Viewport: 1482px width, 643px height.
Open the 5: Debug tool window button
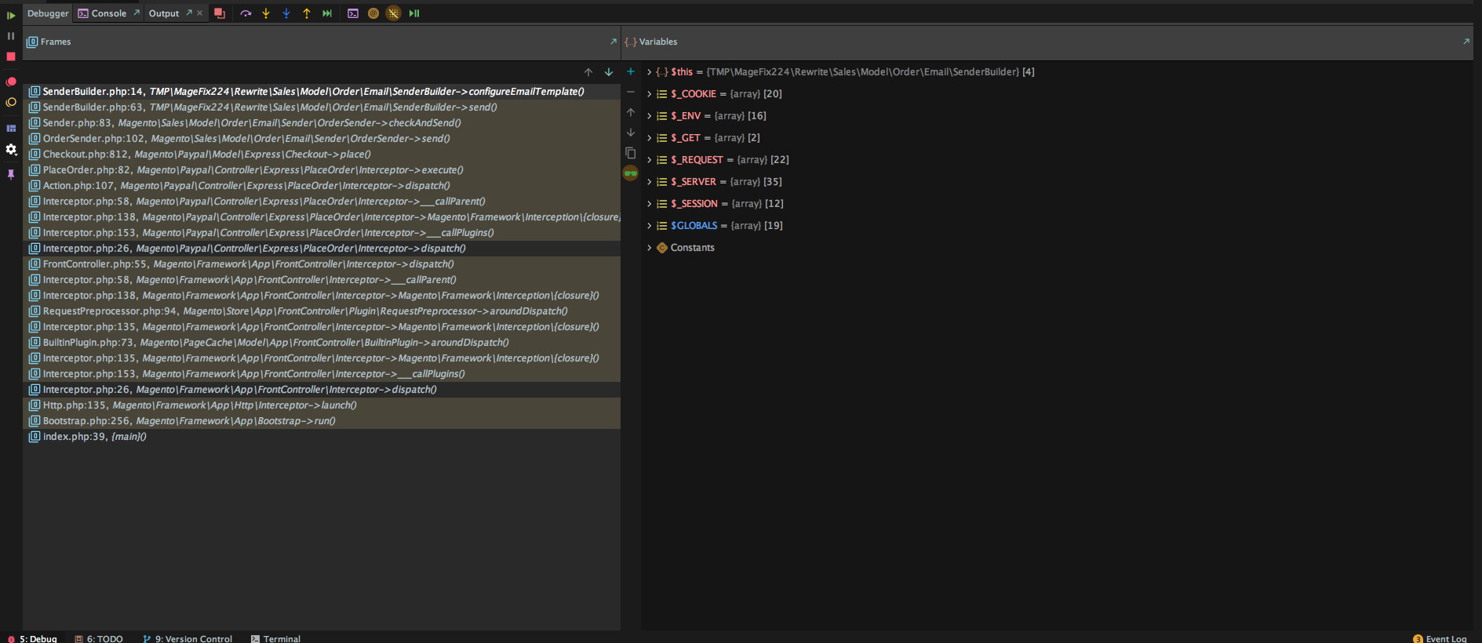tap(32, 638)
